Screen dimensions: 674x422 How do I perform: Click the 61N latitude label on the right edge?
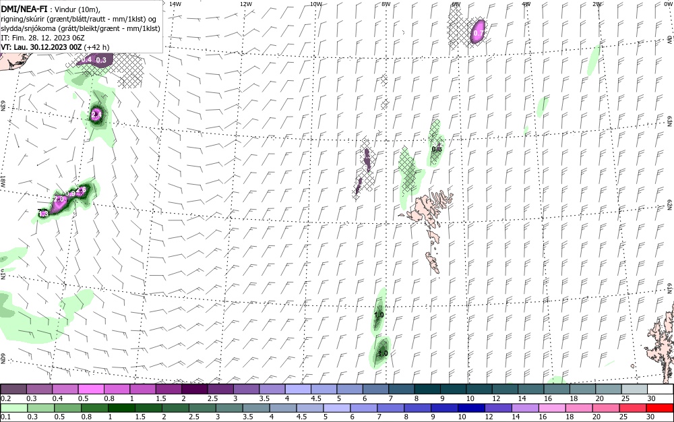point(670,289)
